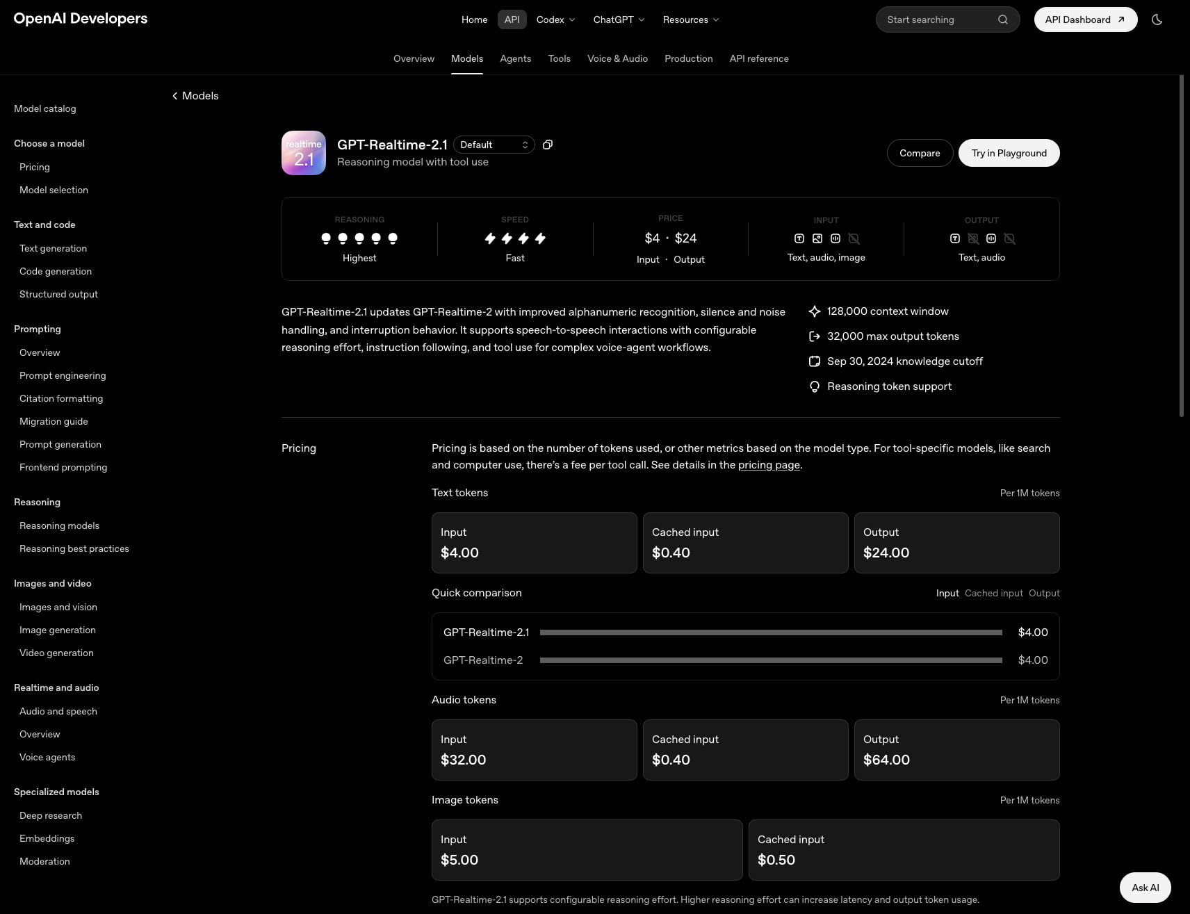Screen dimensions: 1190x914
Task: Click the search magnifier icon
Action: point(1002,19)
